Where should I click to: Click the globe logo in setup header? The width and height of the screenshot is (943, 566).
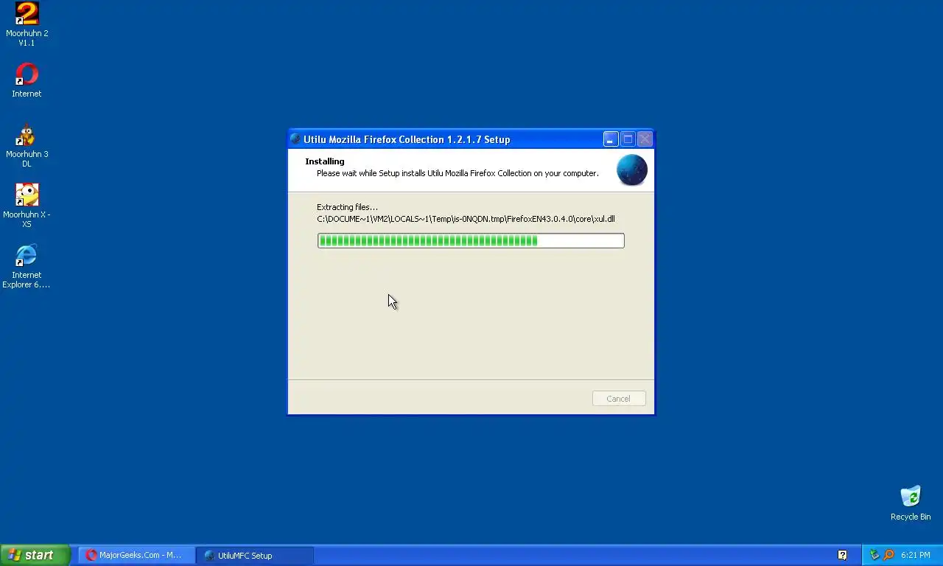pos(632,170)
